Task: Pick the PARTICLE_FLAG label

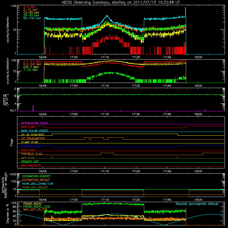Action: (32, 154)
